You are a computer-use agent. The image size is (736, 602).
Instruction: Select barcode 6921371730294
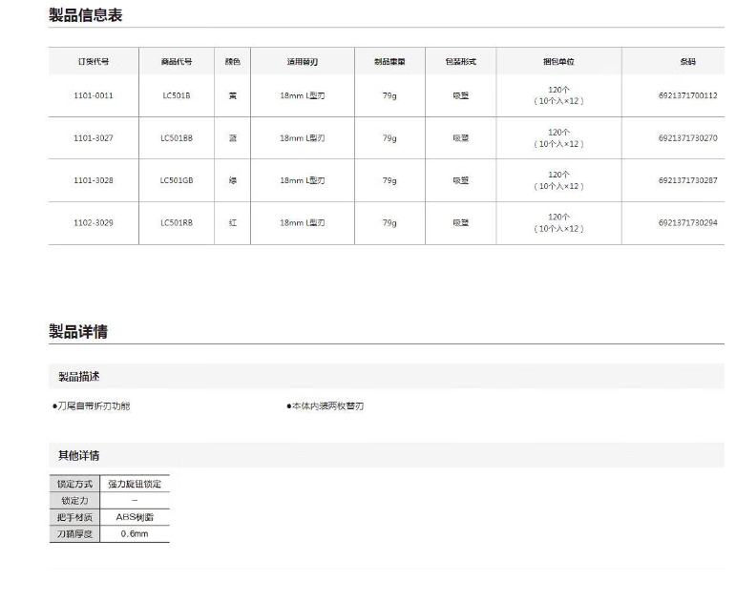687,222
